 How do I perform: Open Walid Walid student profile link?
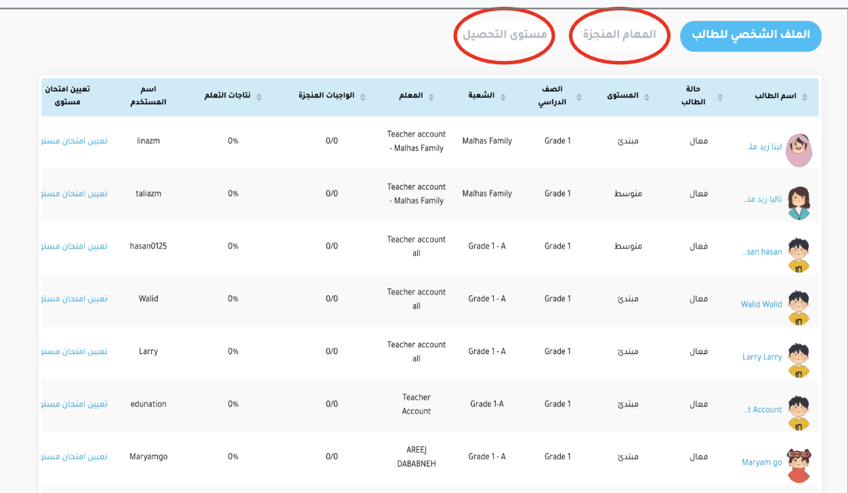point(761,305)
